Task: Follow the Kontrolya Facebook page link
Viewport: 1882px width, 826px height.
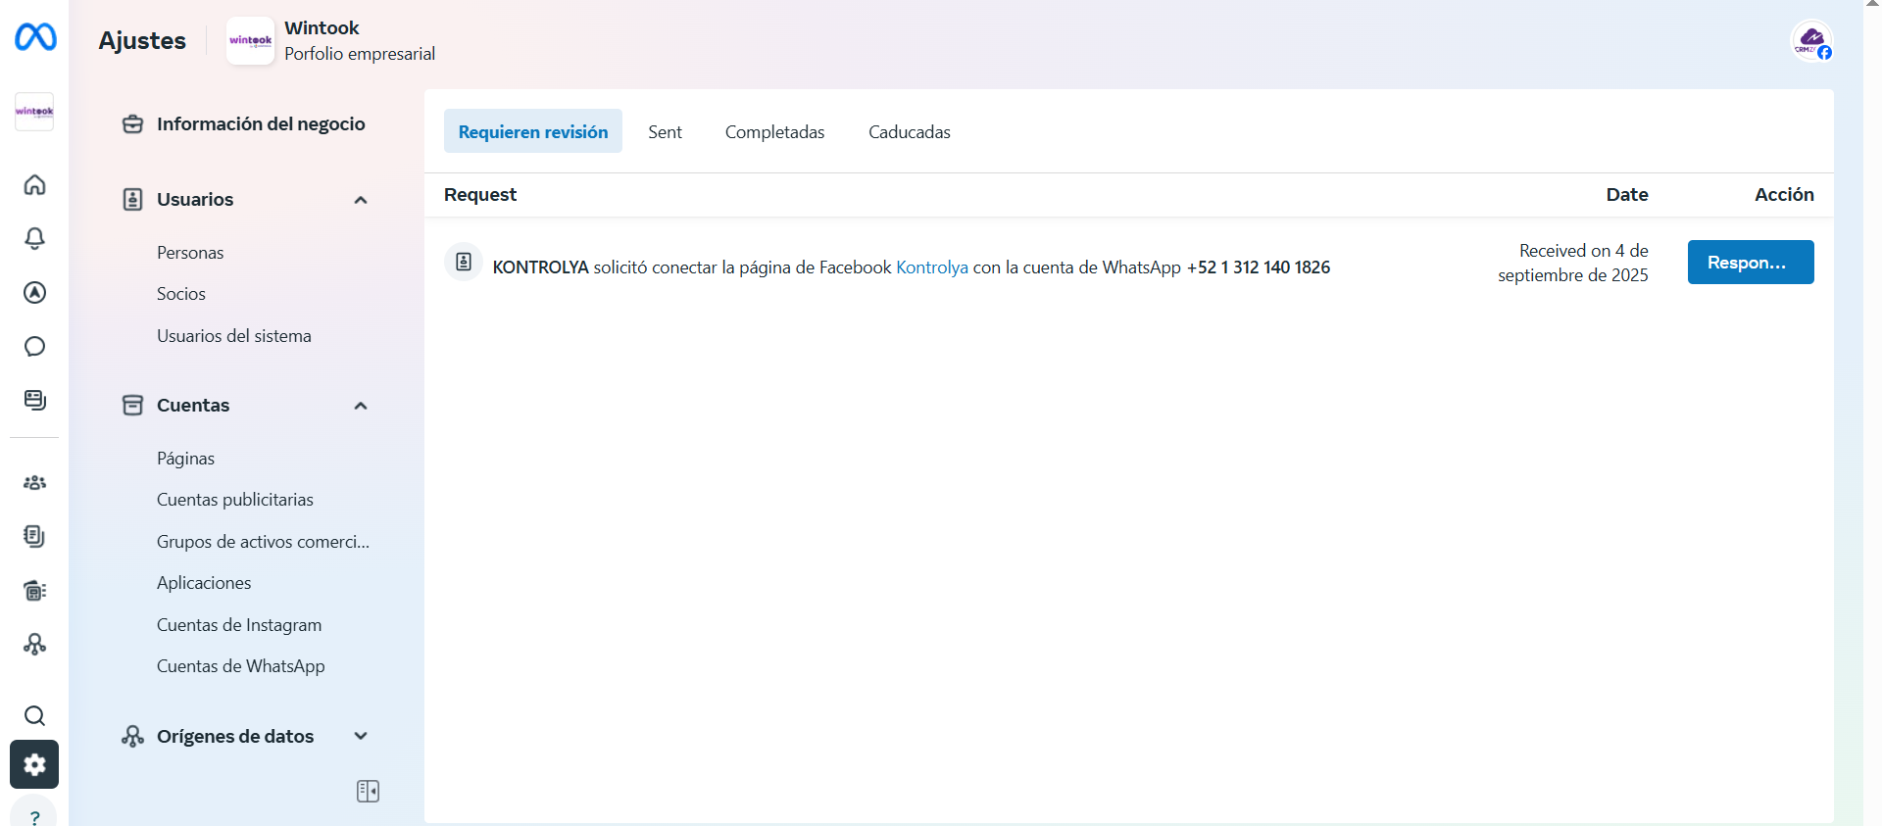Action: click(932, 267)
